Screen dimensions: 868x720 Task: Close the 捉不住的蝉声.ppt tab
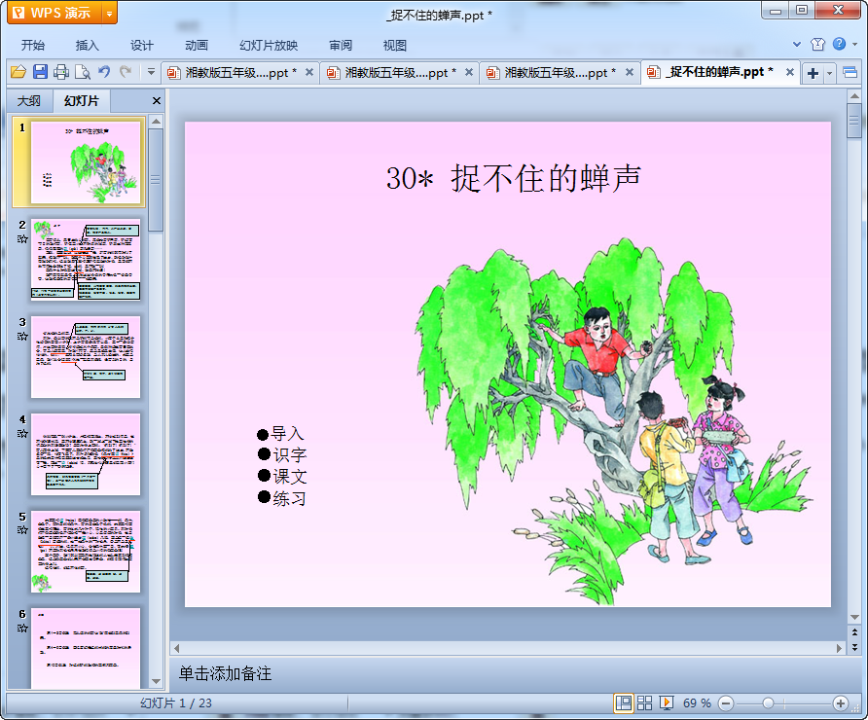click(x=790, y=72)
